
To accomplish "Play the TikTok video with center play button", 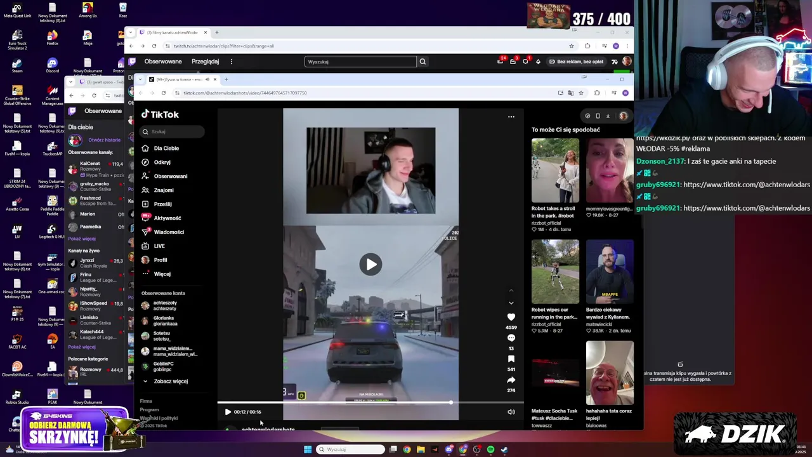I will (370, 264).
